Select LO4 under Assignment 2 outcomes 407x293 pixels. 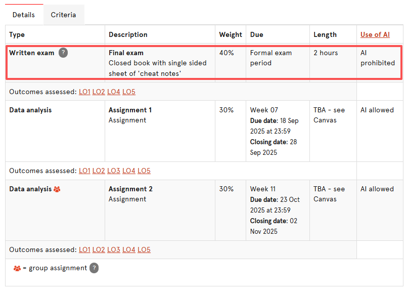click(129, 249)
